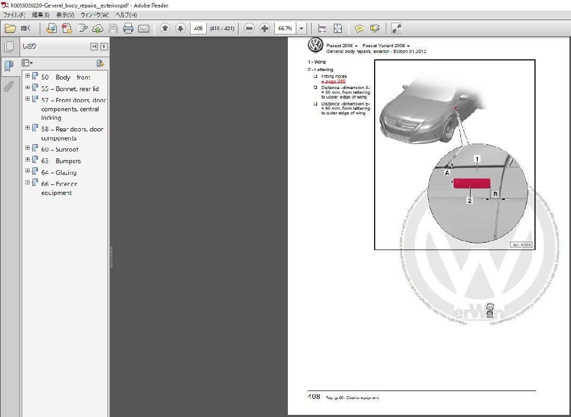Viewport: 571px width, 417px height.
Task: Select the 57 – Front doors bookmark
Action: coord(74,109)
